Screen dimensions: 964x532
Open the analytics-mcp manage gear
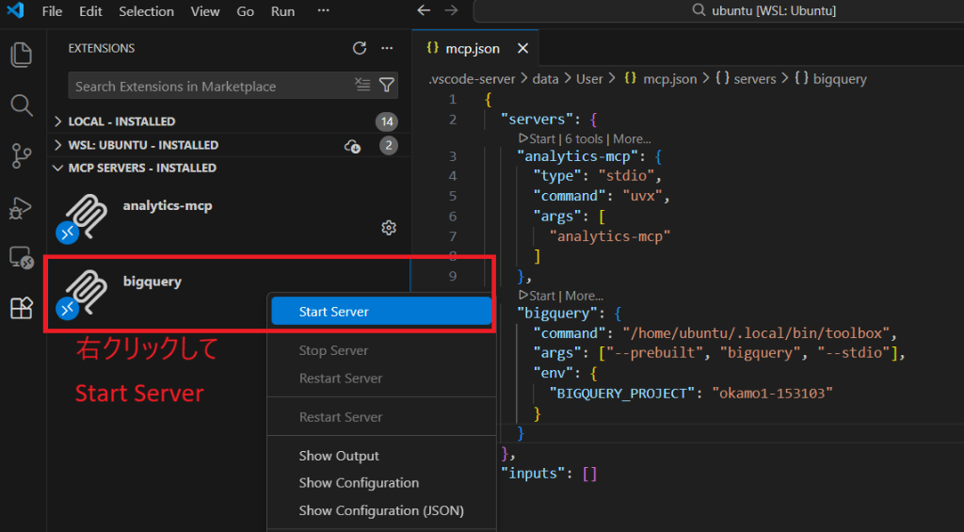tap(389, 228)
